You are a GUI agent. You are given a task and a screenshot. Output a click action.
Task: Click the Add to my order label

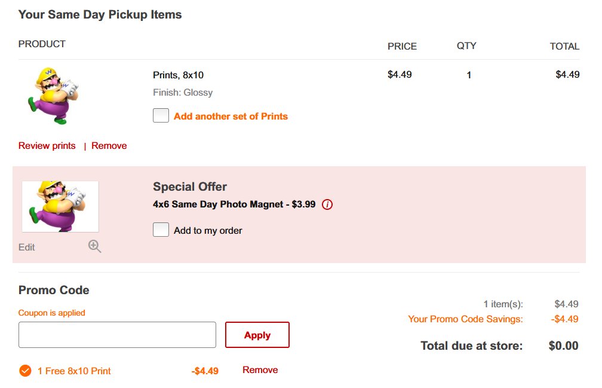tap(208, 231)
